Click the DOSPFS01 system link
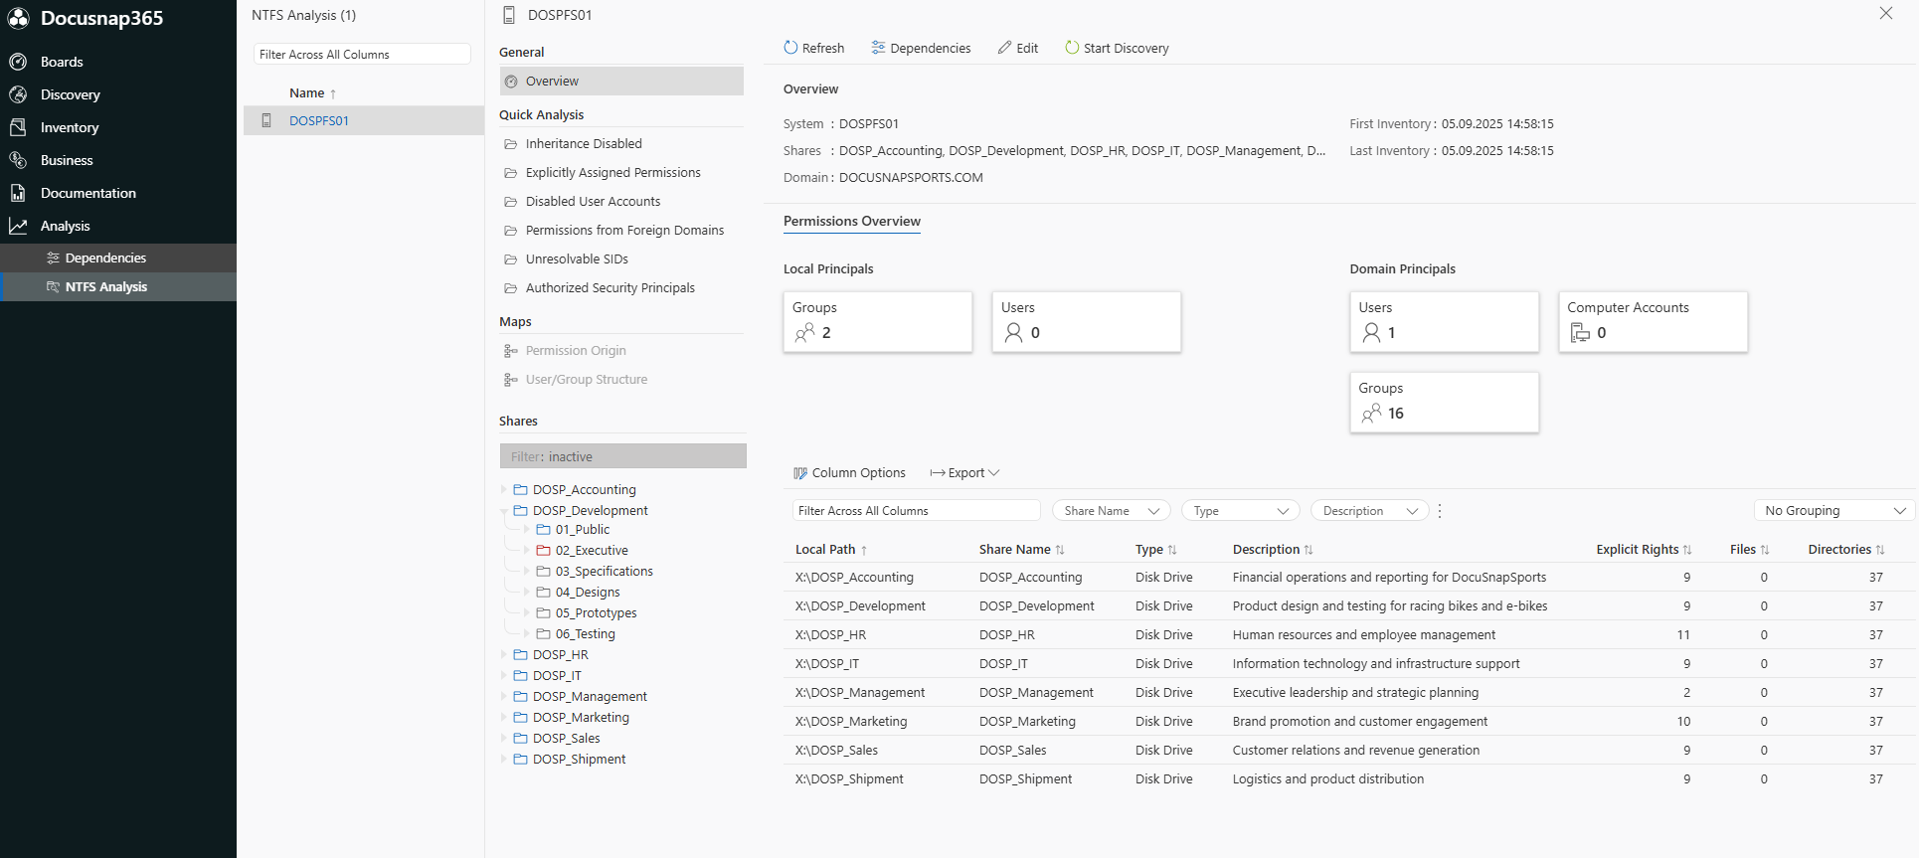Viewport: 1919px width, 858px height. (x=318, y=121)
